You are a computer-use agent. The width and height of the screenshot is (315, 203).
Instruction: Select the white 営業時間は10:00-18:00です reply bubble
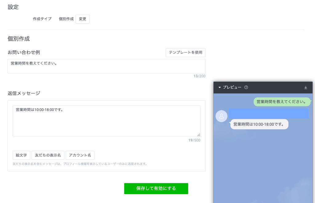click(x=259, y=124)
